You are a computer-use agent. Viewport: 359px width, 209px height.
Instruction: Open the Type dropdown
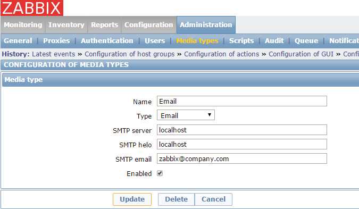[x=186, y=115]
